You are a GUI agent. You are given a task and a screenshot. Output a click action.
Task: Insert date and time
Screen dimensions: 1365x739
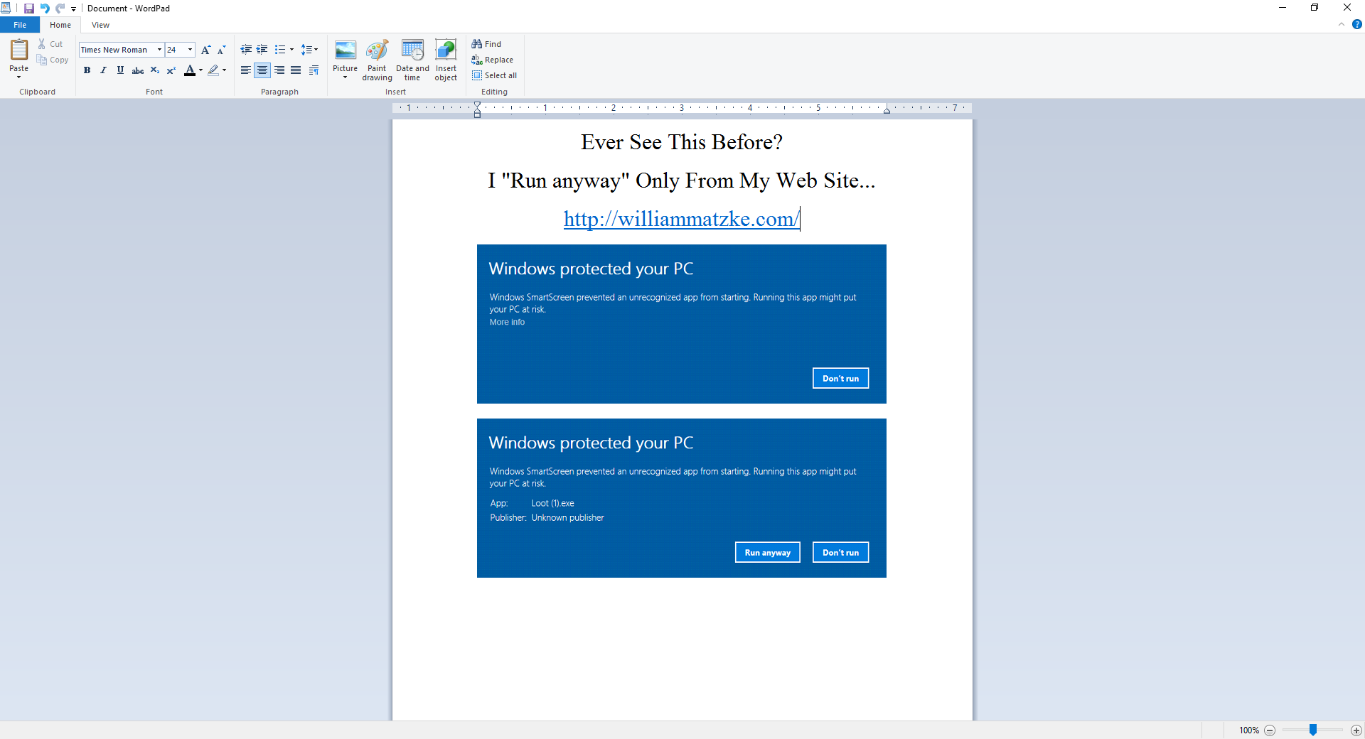[x=412, y=60]
